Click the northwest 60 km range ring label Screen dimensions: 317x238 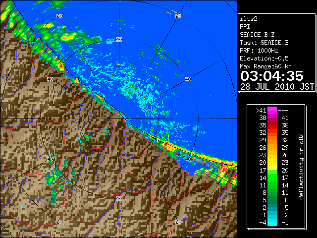coord(59,16)
